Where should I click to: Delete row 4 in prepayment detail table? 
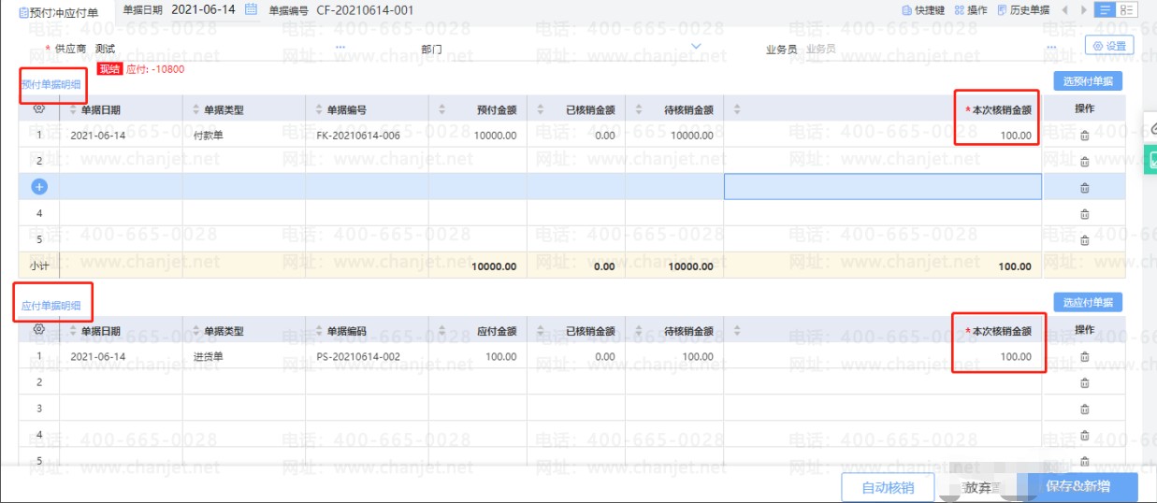pyautogui.click(x=1085, y=214)
